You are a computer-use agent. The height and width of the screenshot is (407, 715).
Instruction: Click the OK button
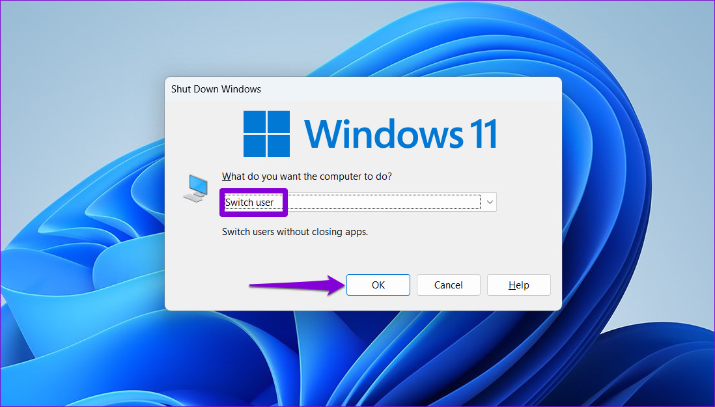click(x=378, y=285)
